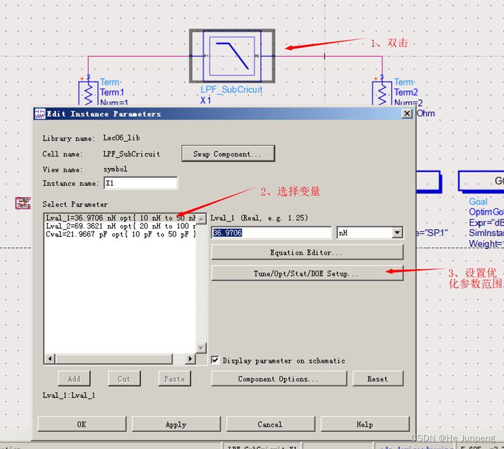The width and height of the screenshot is (504, 449).
Task: Click the Apply button
Action: tap(176, 424)
